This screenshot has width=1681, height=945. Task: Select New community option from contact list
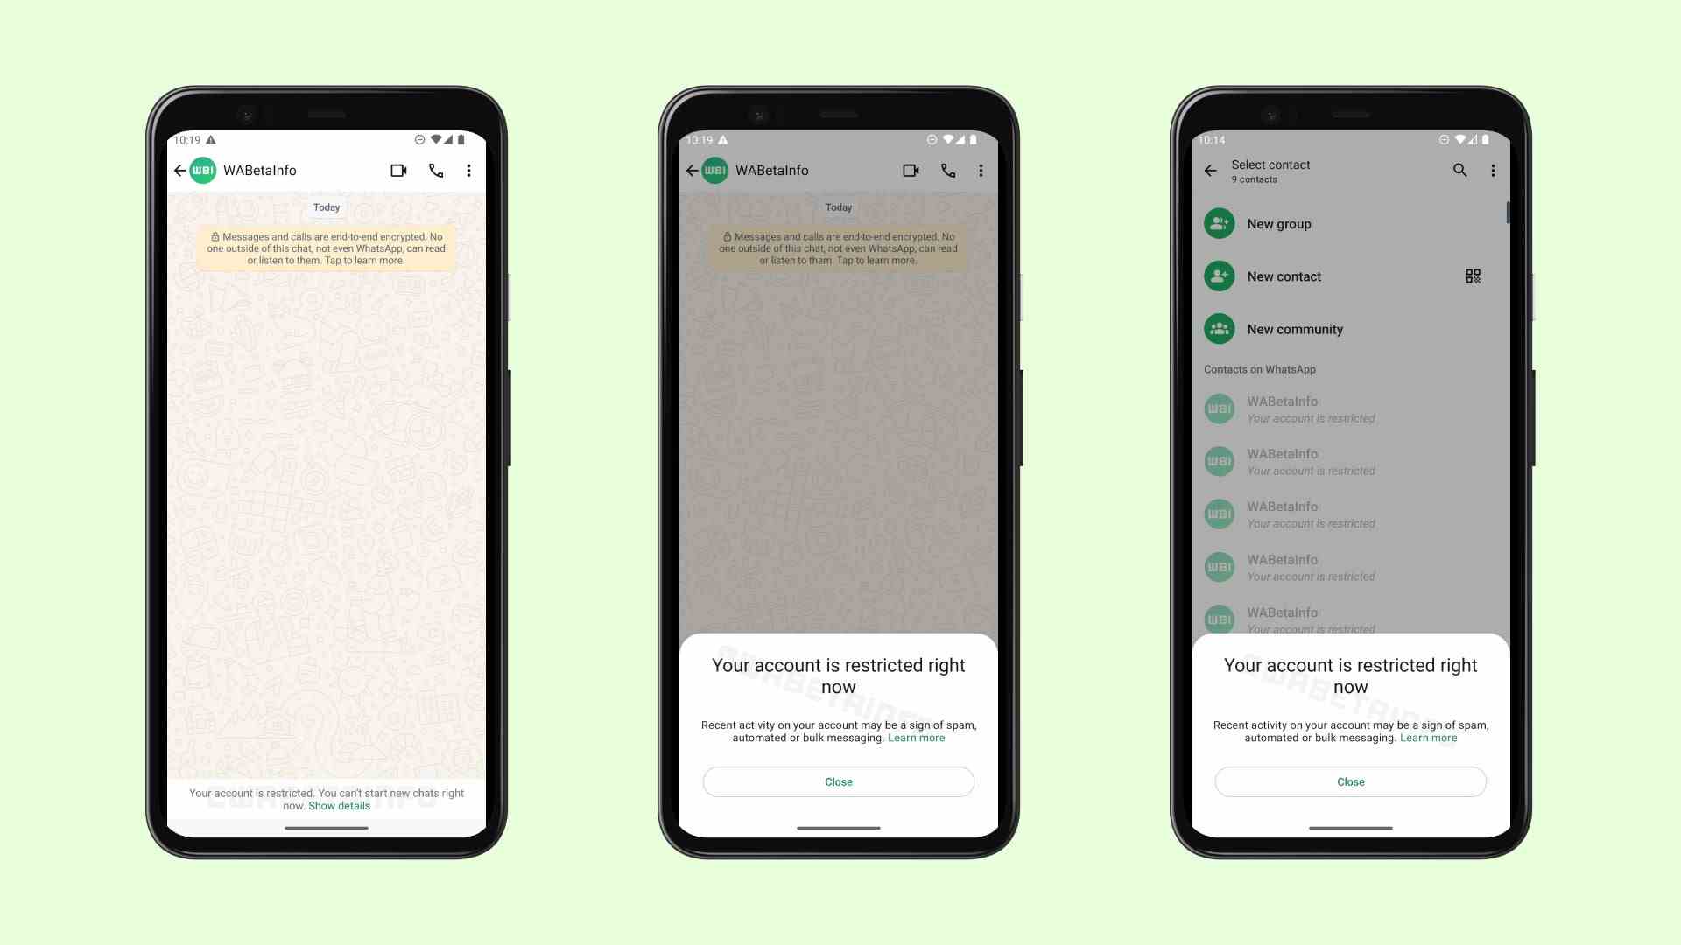1294,329
